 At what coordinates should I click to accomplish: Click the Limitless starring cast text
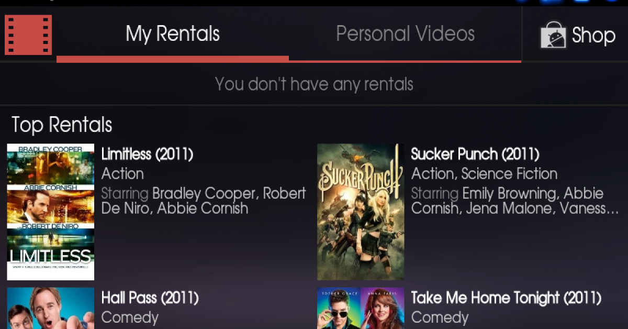click(x=203, y=201)
